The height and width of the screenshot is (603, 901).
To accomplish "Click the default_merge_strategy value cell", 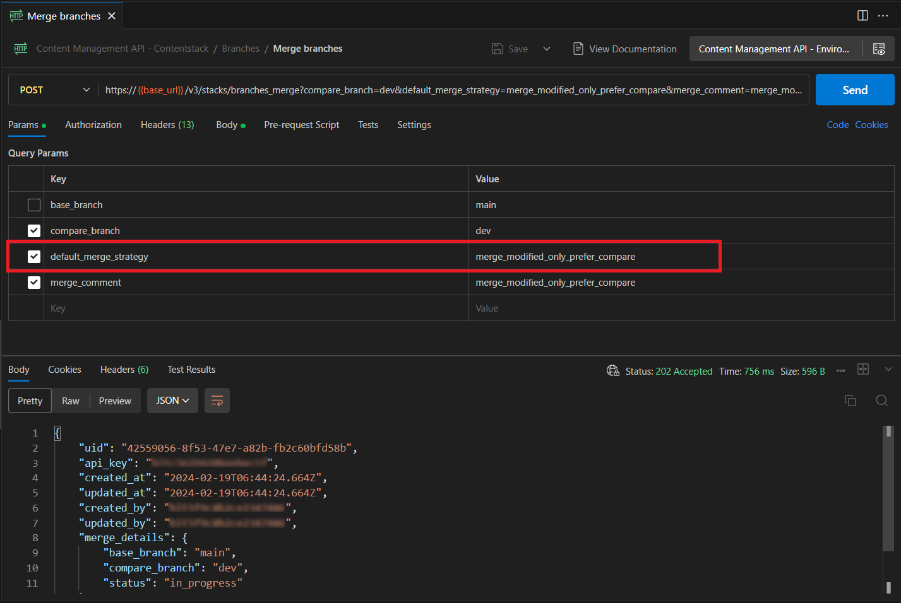I will (681, 257).
